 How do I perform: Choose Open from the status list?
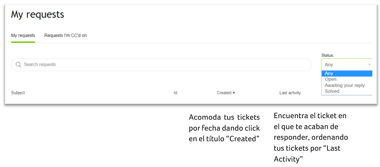(x=331, y=79)
